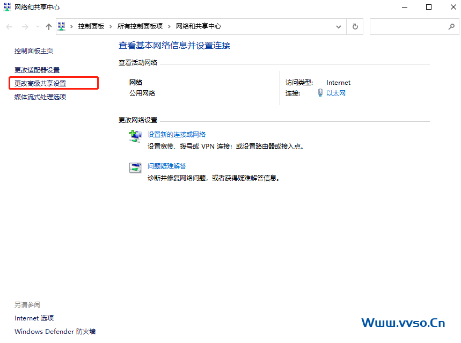
Task: Click the new connection setup icon
Action: point(135,136)
